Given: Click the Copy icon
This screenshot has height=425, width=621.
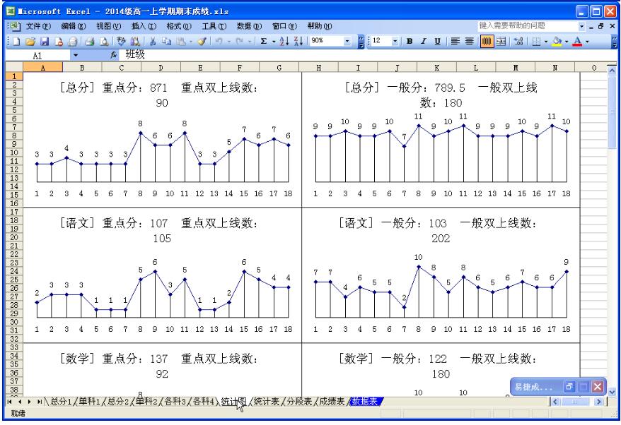Looking at the screenshot, I should (167, 41).
